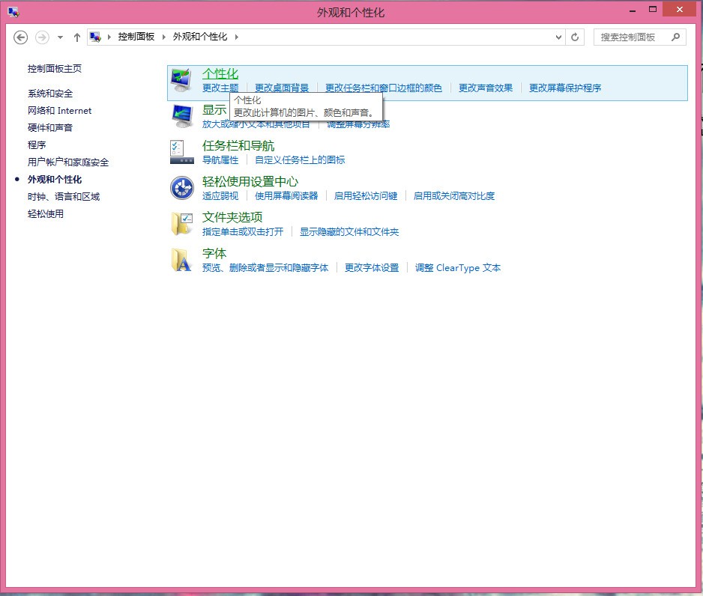Open the address bar history dropdown
This screenshot has height=596, width=703.
(x=559, y=37)
